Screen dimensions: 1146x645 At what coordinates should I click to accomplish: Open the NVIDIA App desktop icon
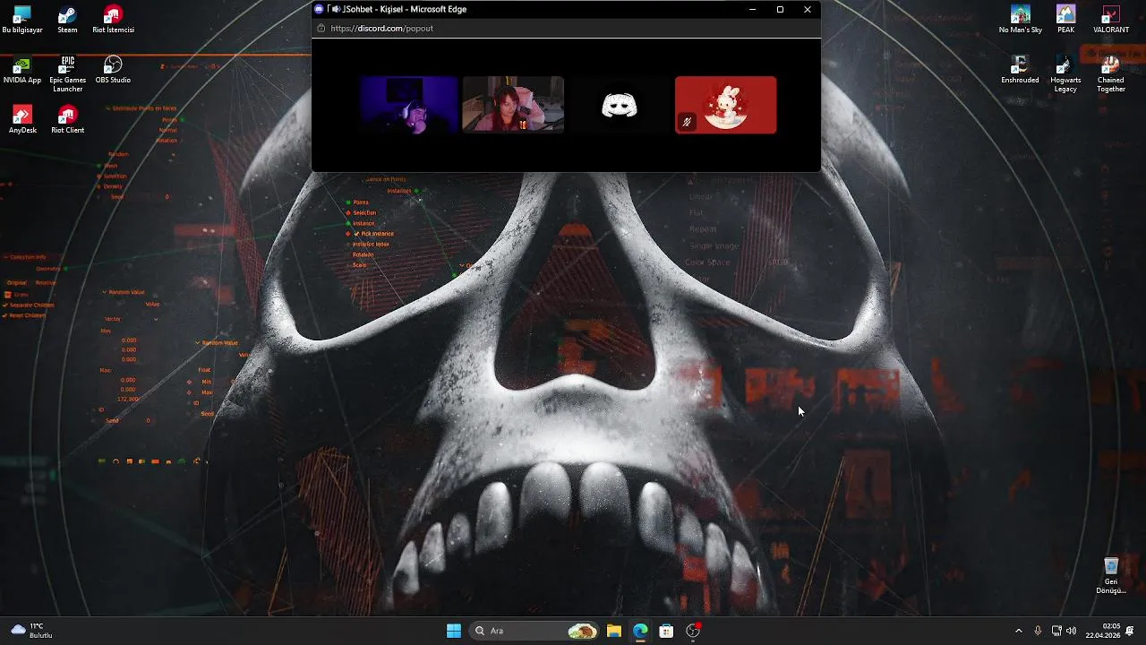click(22, 70)
